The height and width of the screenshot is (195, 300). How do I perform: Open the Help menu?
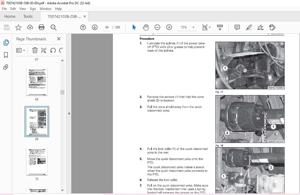58,9
